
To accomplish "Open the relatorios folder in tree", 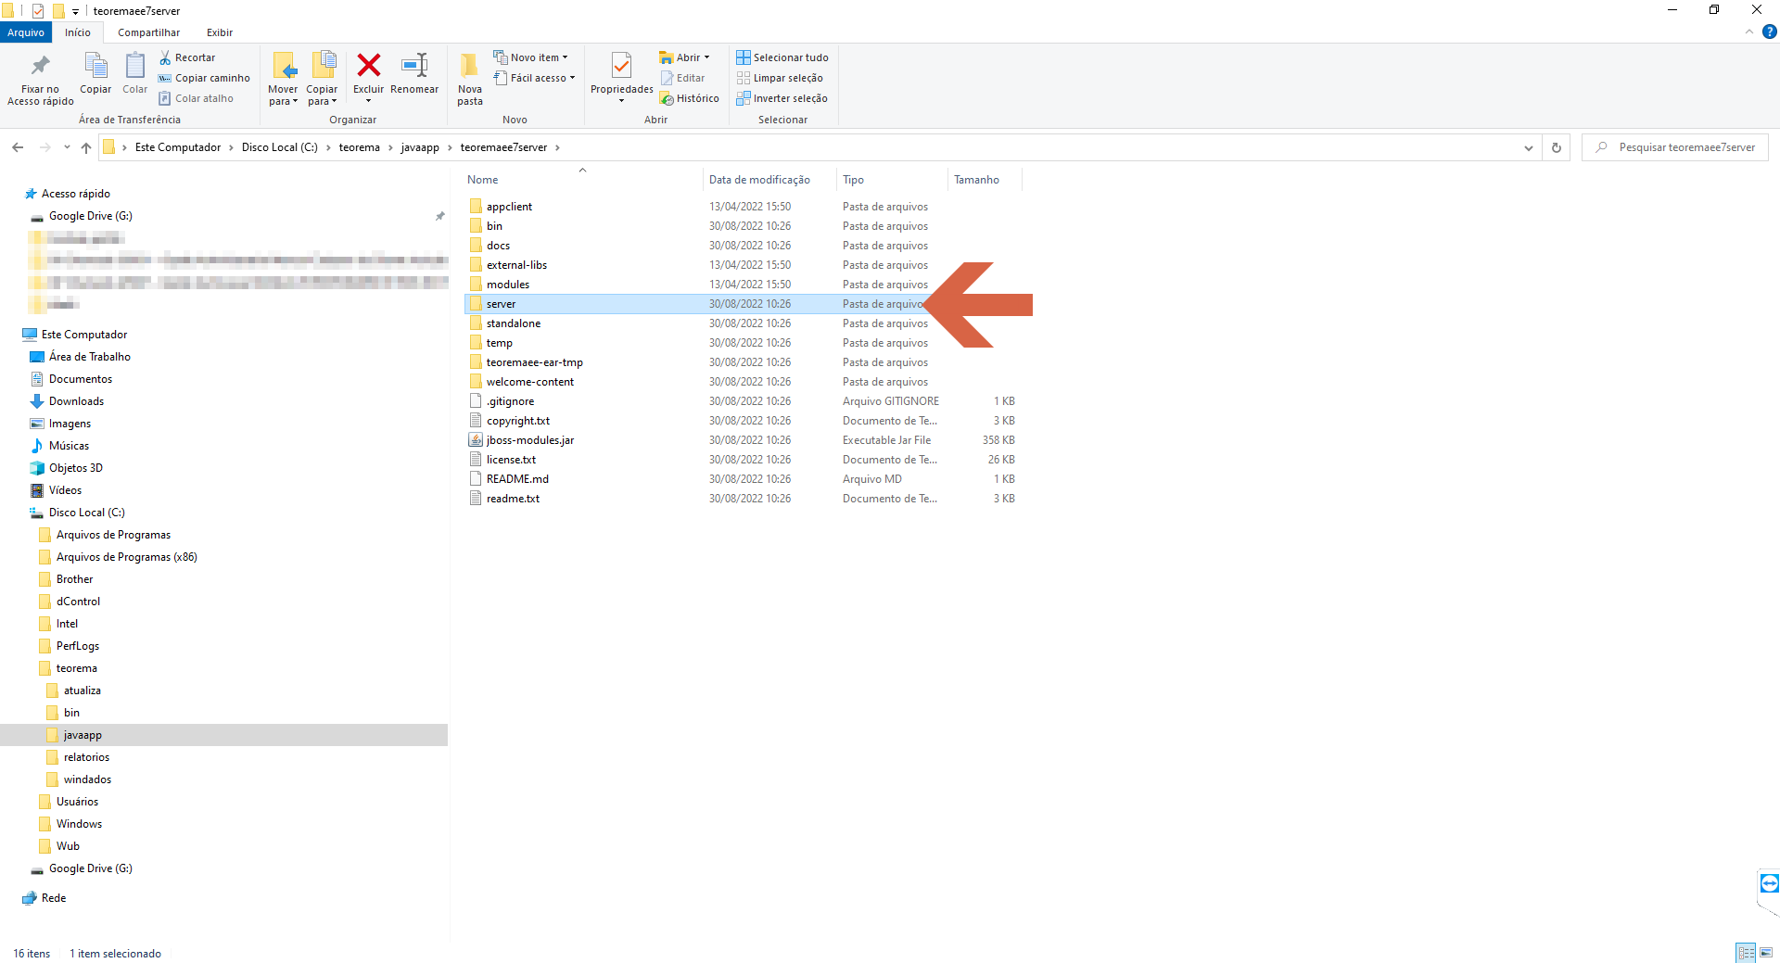I will [86, 757].
